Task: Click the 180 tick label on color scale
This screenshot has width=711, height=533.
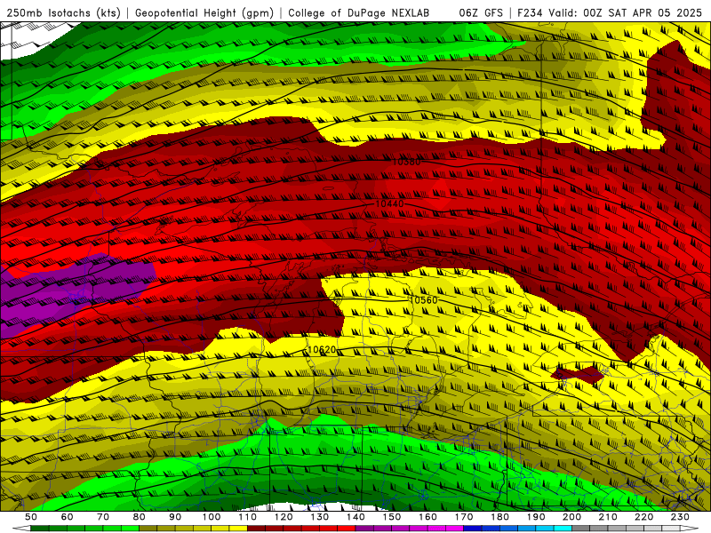Action: click(499, 517)
